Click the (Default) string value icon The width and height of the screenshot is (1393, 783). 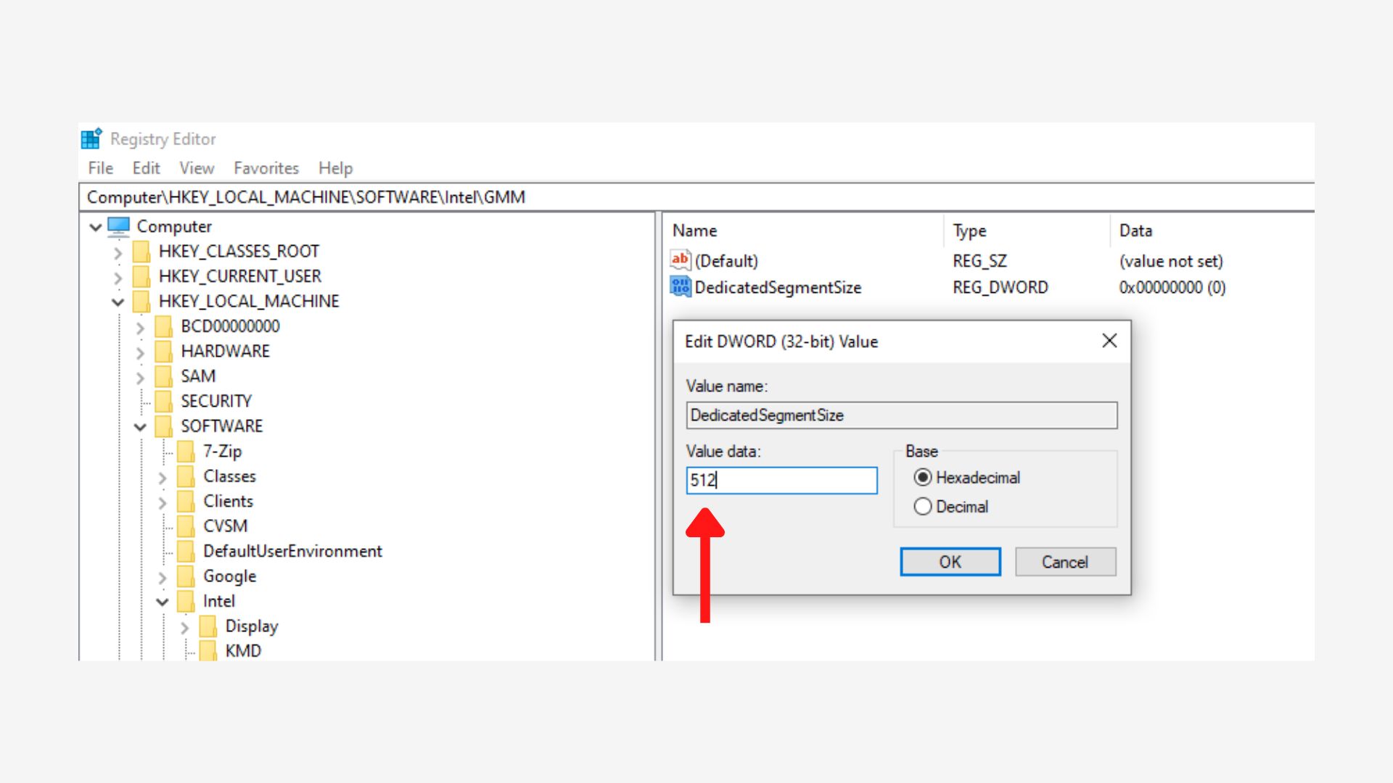tap(680, 260)
